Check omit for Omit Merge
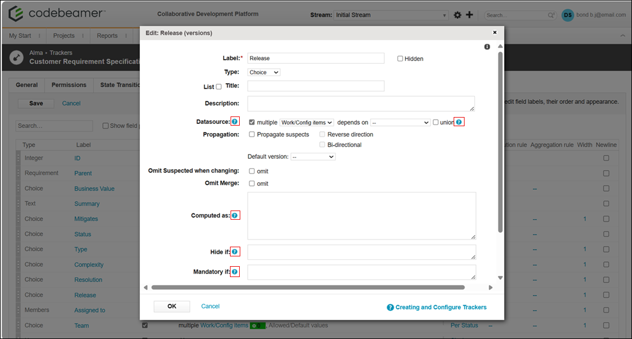 (252, 184)
